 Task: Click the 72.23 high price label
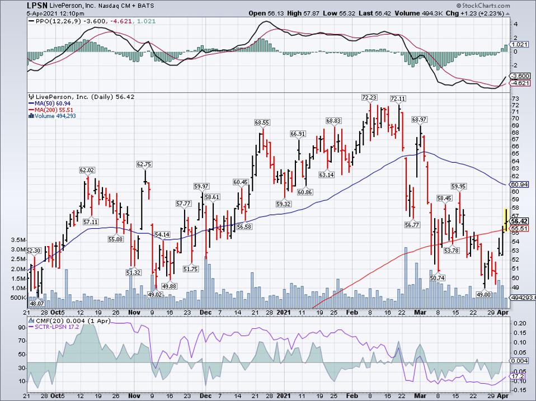369,97
